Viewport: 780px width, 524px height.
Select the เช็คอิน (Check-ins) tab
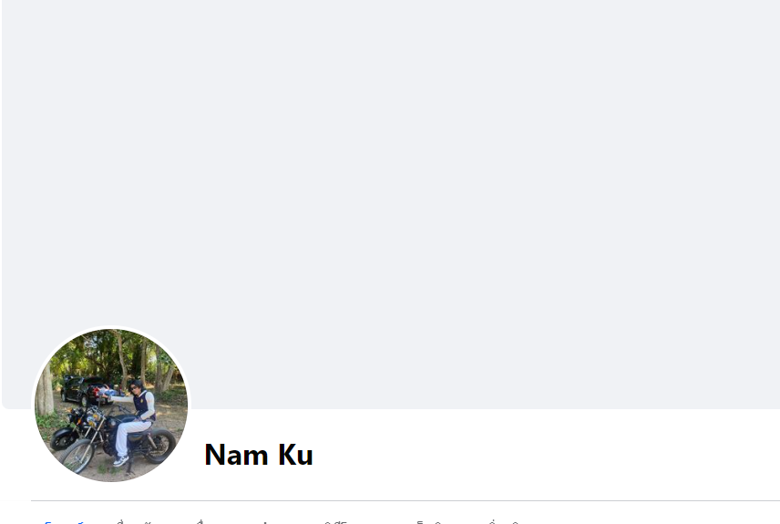[430, 522]
